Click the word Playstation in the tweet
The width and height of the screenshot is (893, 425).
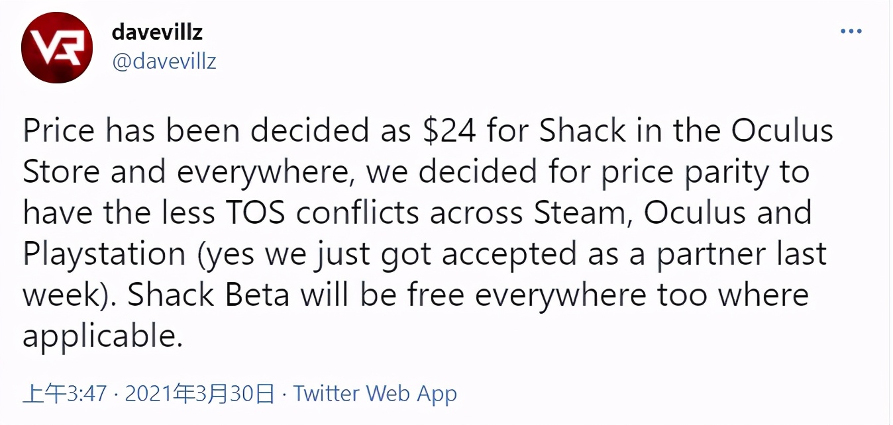coord(105,255)
